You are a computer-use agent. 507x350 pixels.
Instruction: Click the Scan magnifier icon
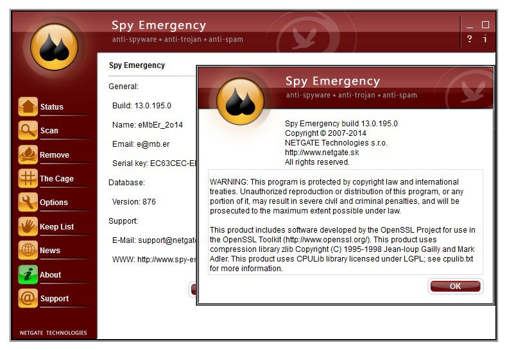pyautogui.click(x=28, y=130)
